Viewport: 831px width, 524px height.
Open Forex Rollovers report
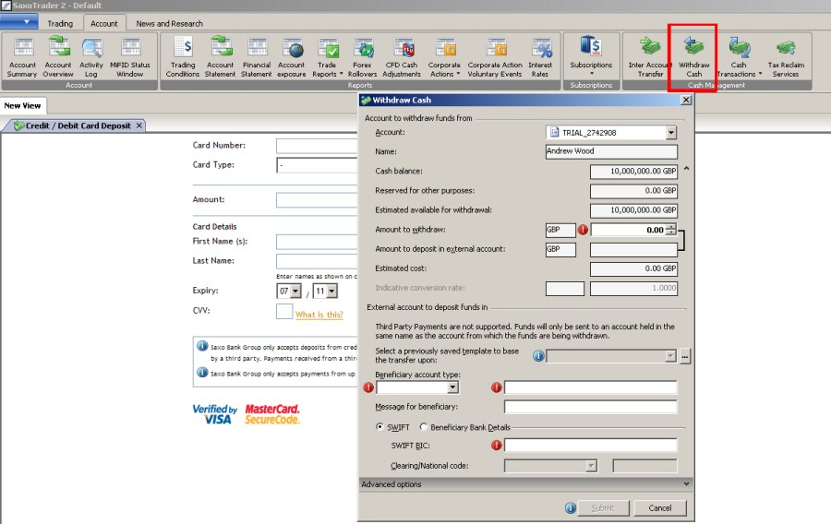point(363,58)
